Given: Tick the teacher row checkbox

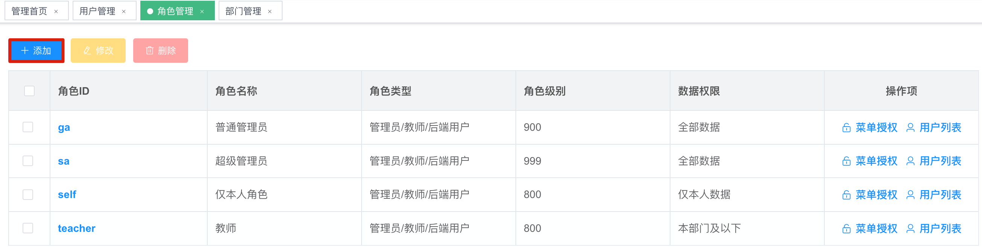Looking at the screenshot, I should tap(28, 228).
